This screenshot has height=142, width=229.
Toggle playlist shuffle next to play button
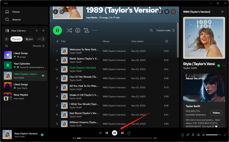(x=69, y=30)
